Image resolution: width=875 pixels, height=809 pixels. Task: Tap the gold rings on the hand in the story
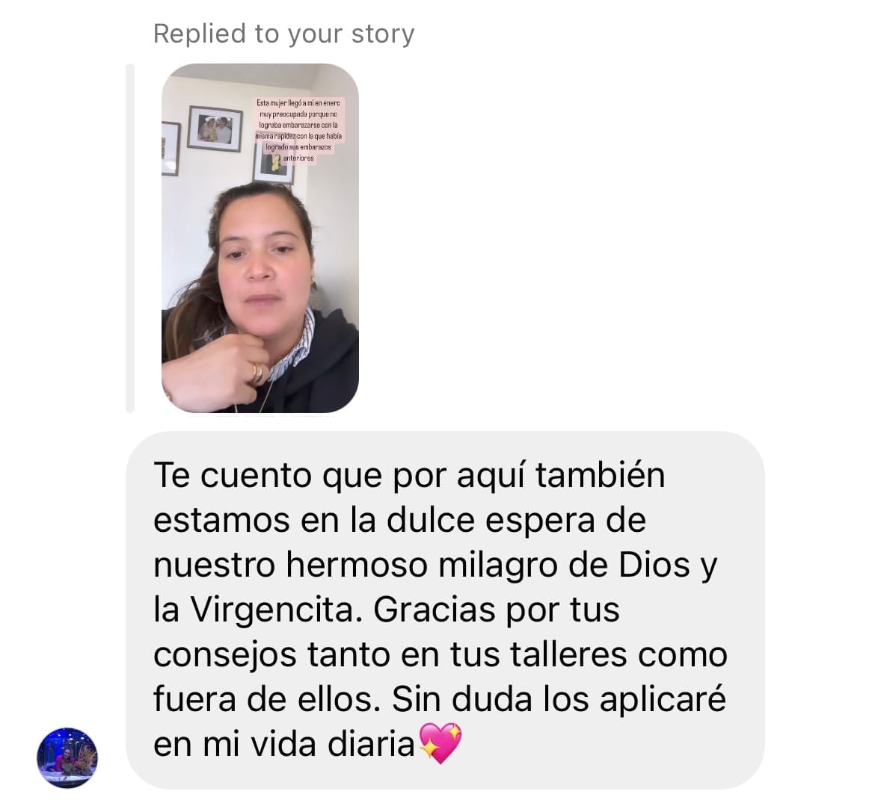(x=256, y=373)
